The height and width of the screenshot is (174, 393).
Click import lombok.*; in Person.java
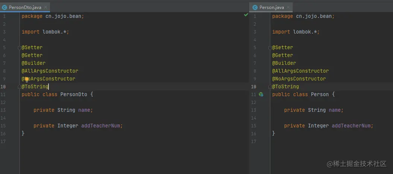[296, 32]
